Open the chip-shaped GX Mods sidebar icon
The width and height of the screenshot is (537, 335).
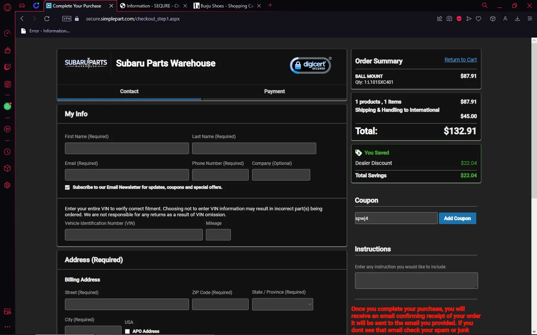(x=7, y=84)
